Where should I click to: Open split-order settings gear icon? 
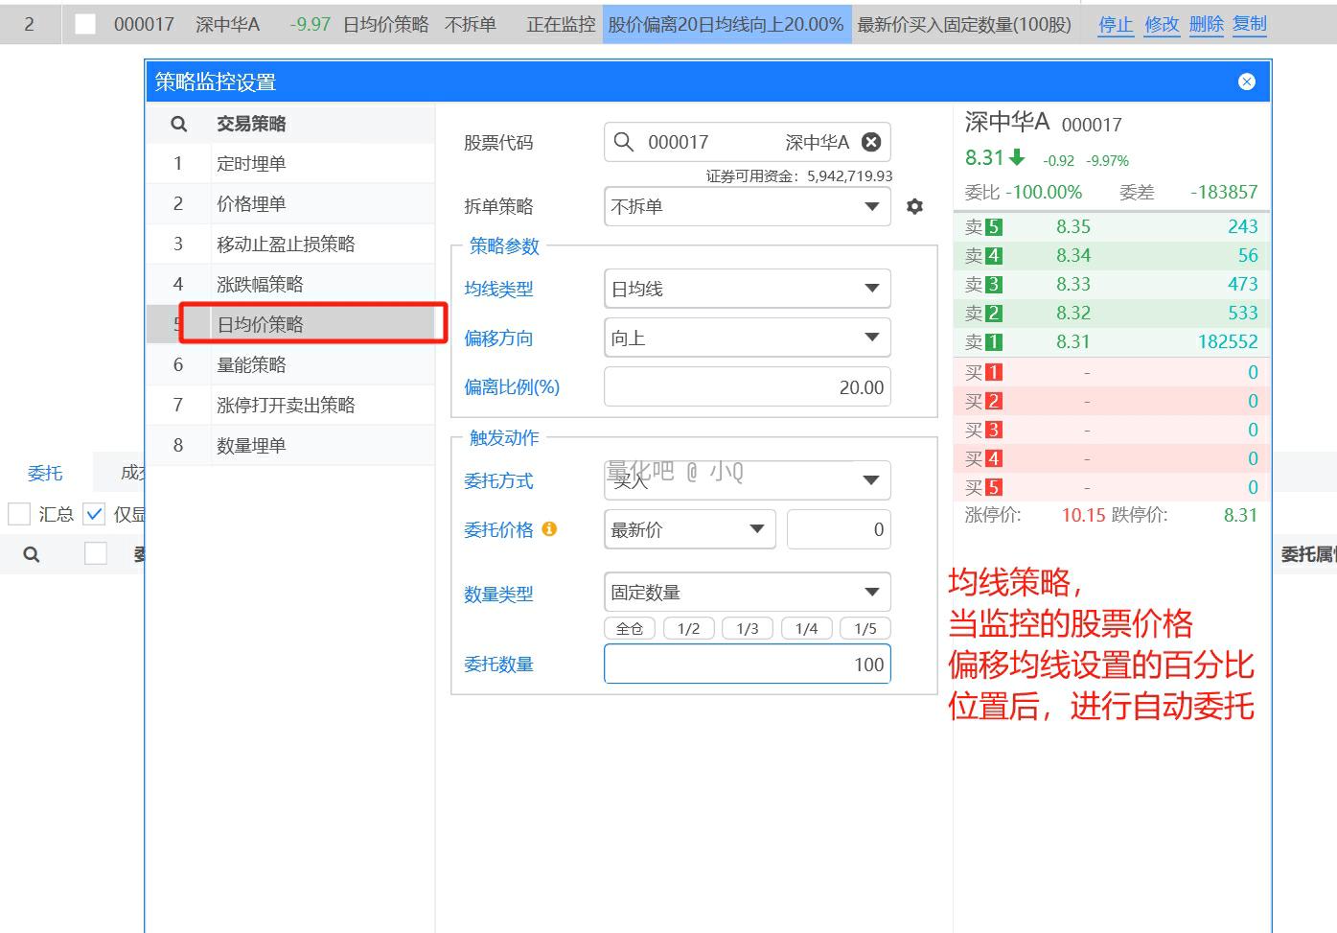914,206
